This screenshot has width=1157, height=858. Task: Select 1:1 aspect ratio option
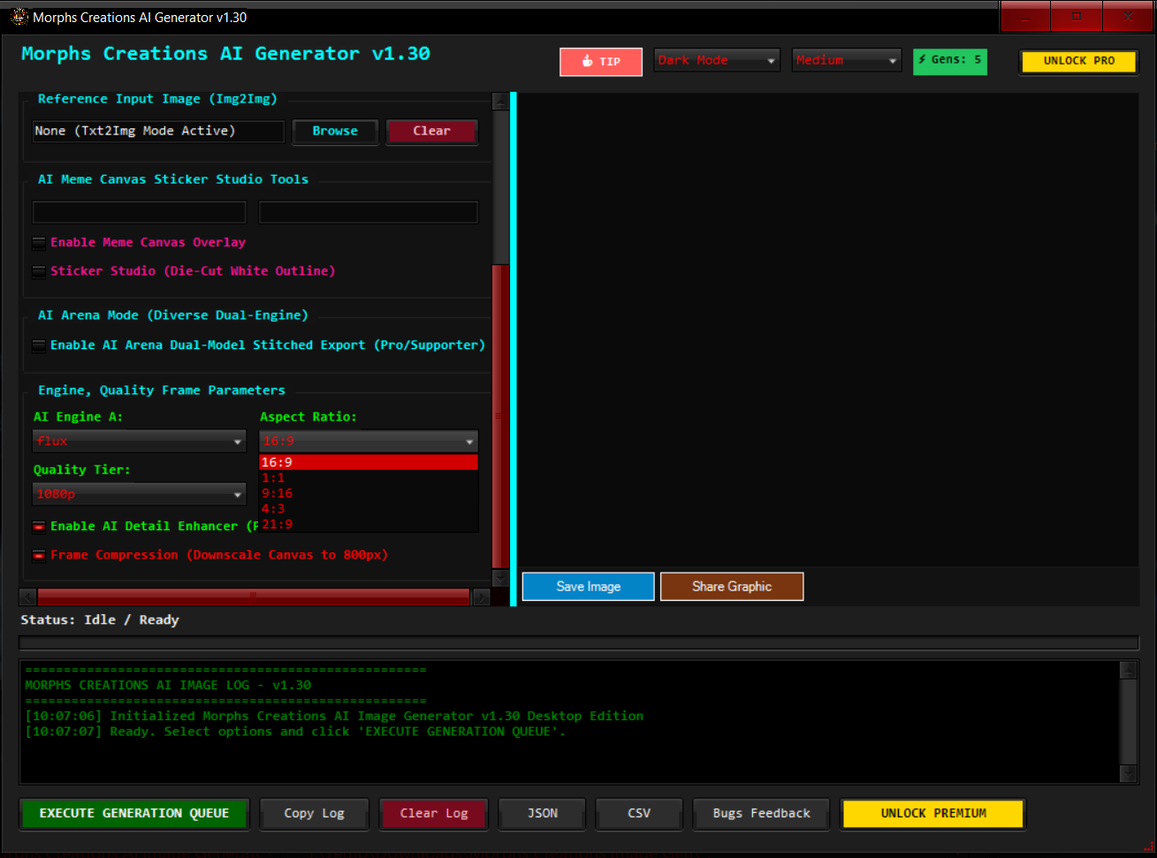(369, 478)
